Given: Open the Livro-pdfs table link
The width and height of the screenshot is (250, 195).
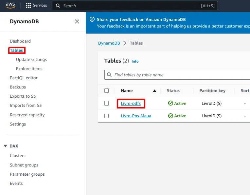Looking at the screenshot, I should [x=131, y=103].
